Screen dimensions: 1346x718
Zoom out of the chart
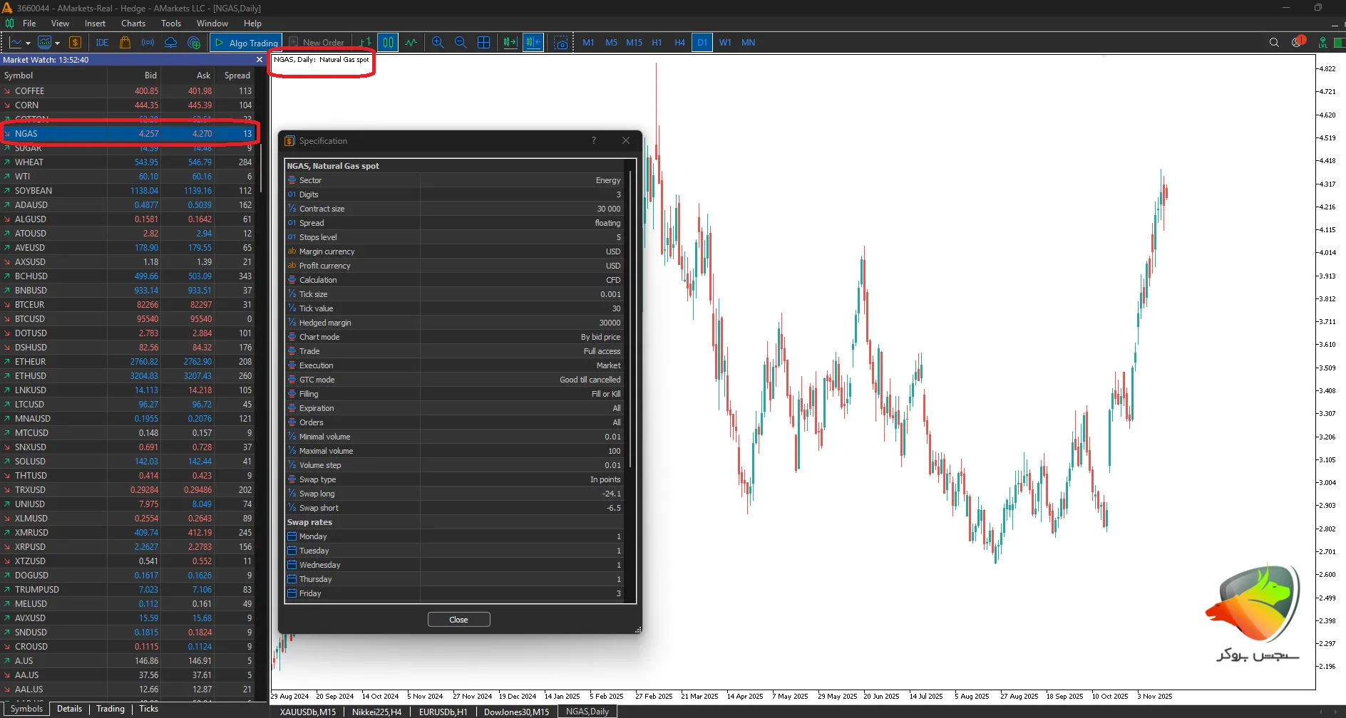tap(461, 43)
